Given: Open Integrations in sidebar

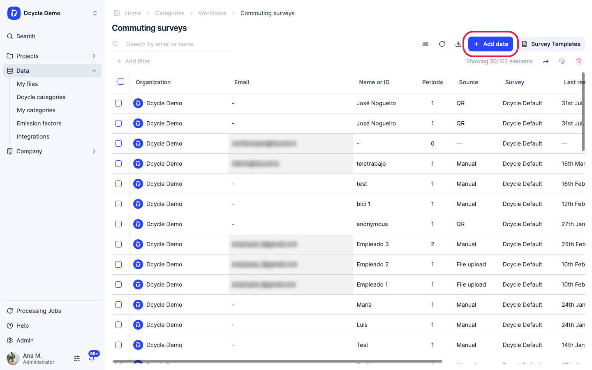Looking at the screenshot, I should [x=33, y=136].
